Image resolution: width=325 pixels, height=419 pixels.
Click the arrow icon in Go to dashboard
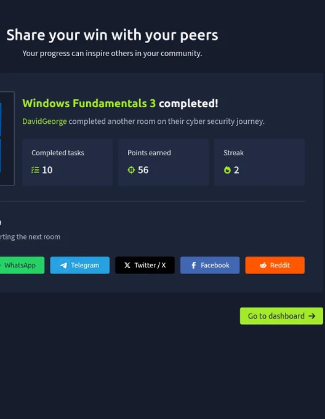point(311,316)
